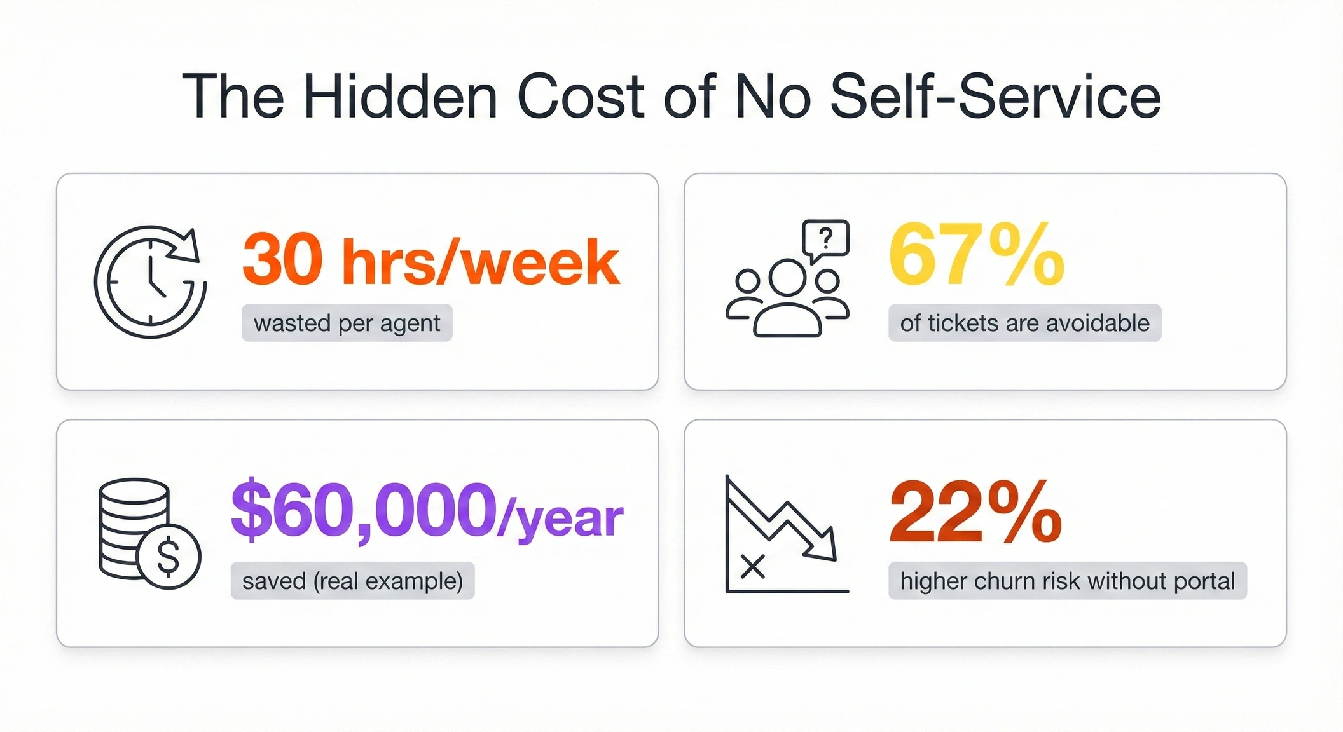
Task: Click "higher churn risk without portal" label
Action: (x=1067, y=581)
